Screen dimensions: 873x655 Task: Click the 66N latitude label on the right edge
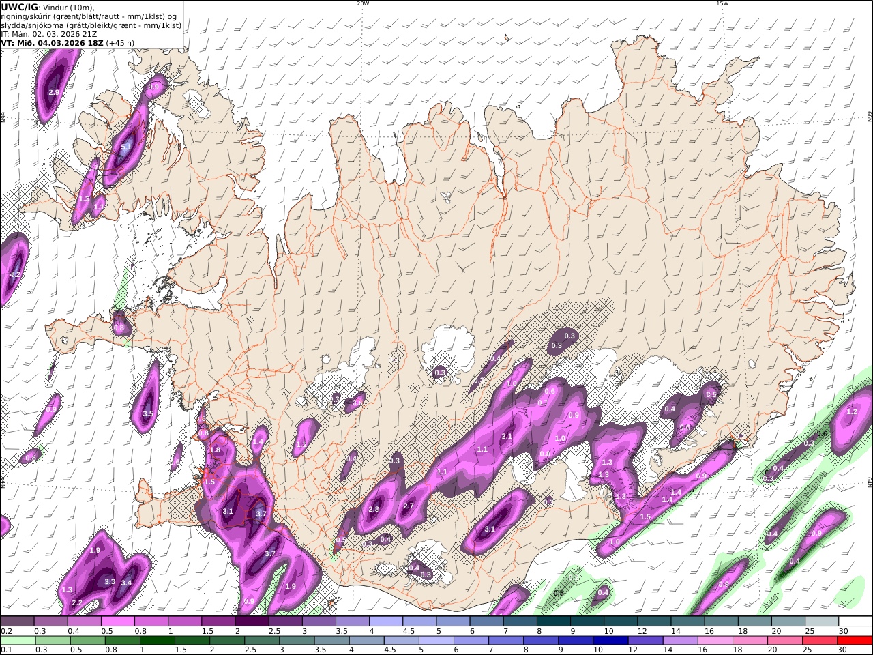tap(870, 118)
